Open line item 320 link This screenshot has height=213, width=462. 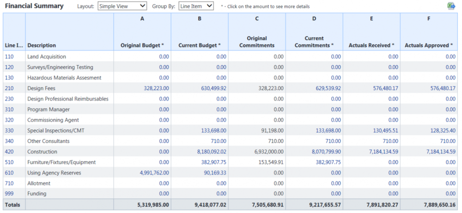pos(9,120)
